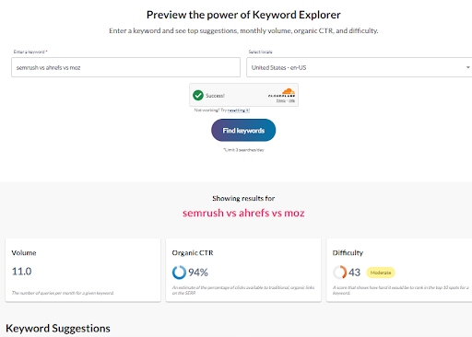
Task: Click the blue Organic CTR donut chart
Action: click(x=179, y=273)
